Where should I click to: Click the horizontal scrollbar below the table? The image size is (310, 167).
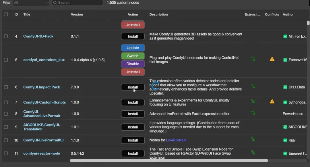point(169,160)
